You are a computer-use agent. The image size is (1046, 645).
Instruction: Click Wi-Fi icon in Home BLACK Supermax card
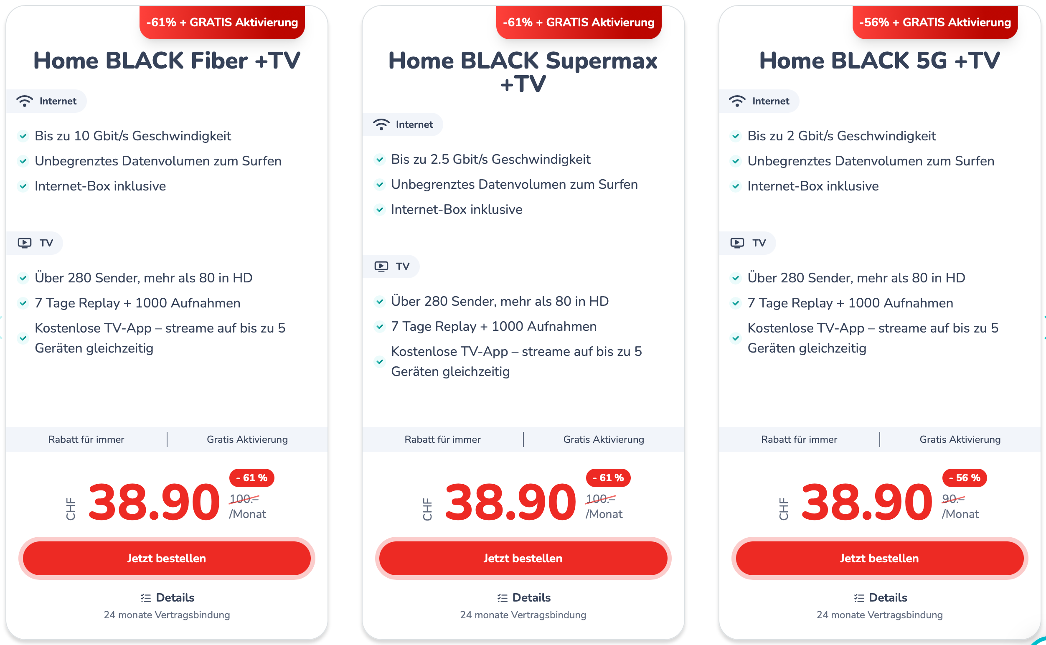pyautogui.click(x=381, y=124)
